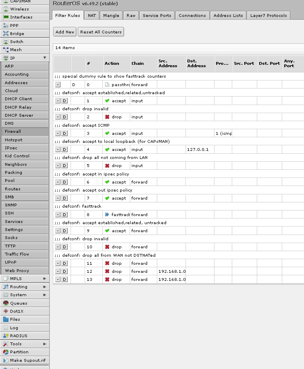Screen dimensions: 304x369
Task: Toggle disable D button on rule 3
Action: point(65,133)
